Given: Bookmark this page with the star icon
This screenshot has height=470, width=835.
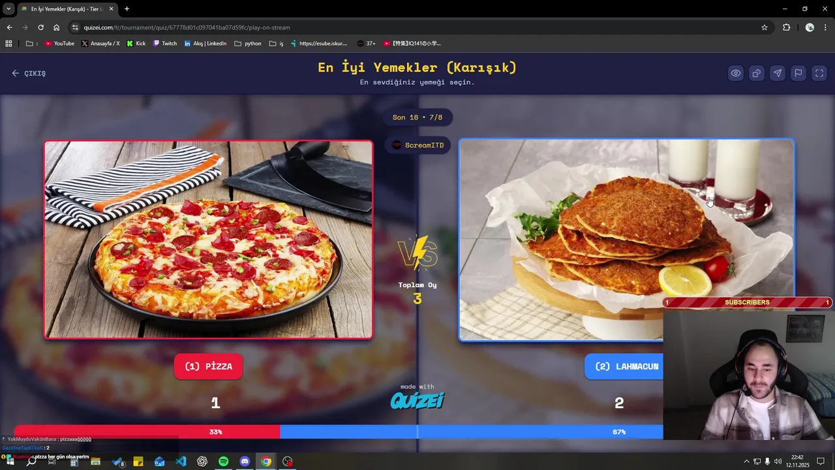Looking at the screenshot, I should coord(765,27).
